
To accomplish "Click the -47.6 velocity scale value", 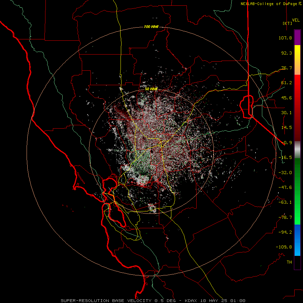I will (x=285, y=188).
